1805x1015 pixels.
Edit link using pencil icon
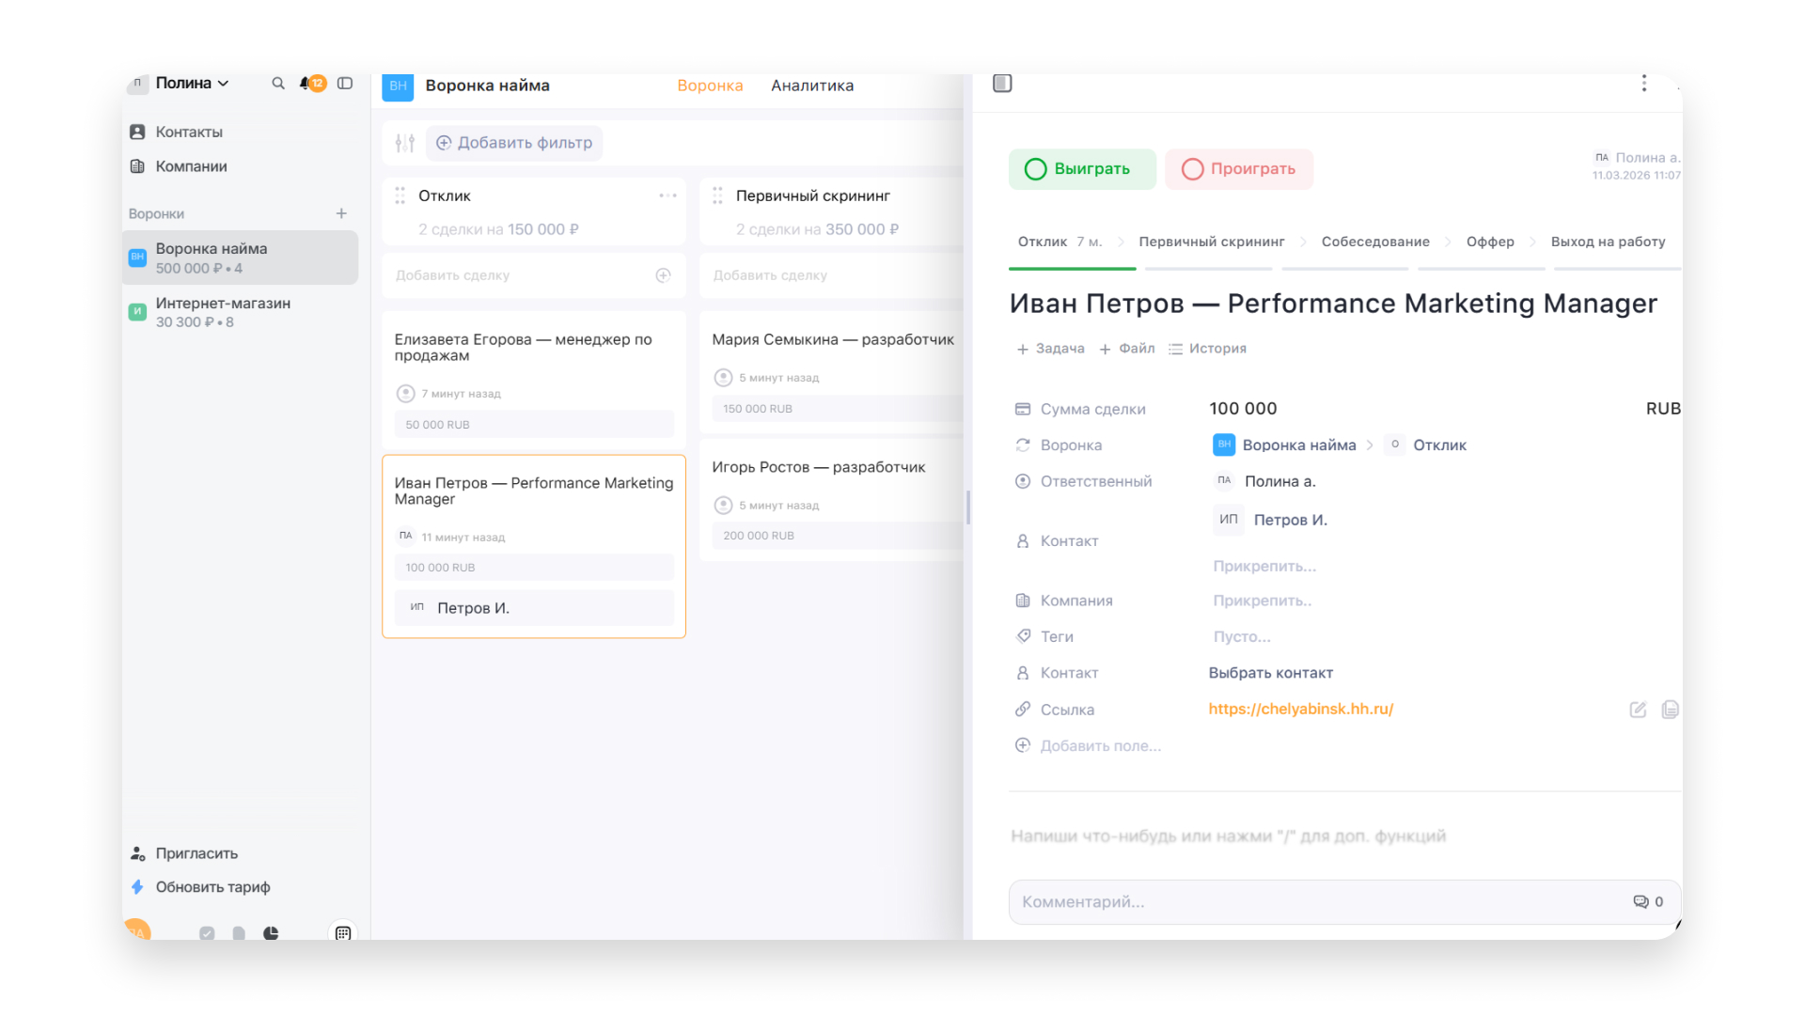coord(1638,710)
